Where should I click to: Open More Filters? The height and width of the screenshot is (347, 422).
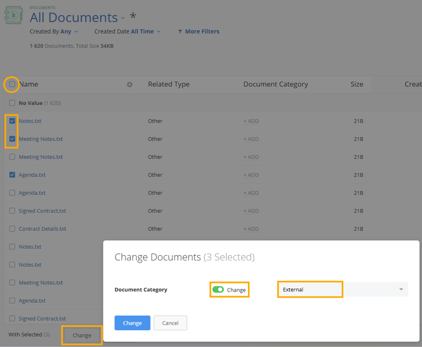pyautogui.click(x=199, y=32)
